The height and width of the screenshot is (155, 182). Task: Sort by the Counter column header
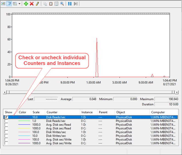pos(62,112)
